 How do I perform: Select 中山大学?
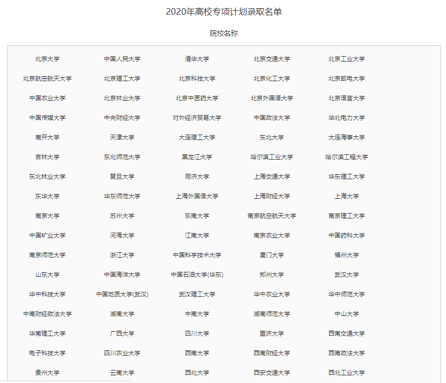tap(346, 314)
